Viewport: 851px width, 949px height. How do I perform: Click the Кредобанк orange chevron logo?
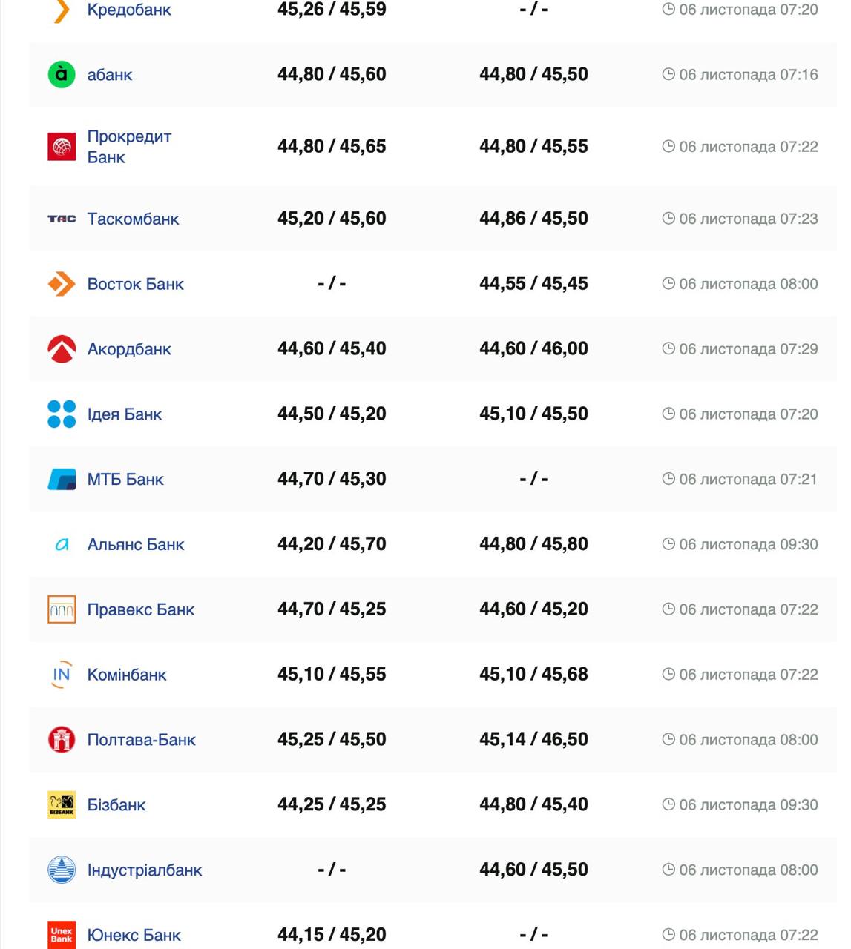[x=62, y=10]
